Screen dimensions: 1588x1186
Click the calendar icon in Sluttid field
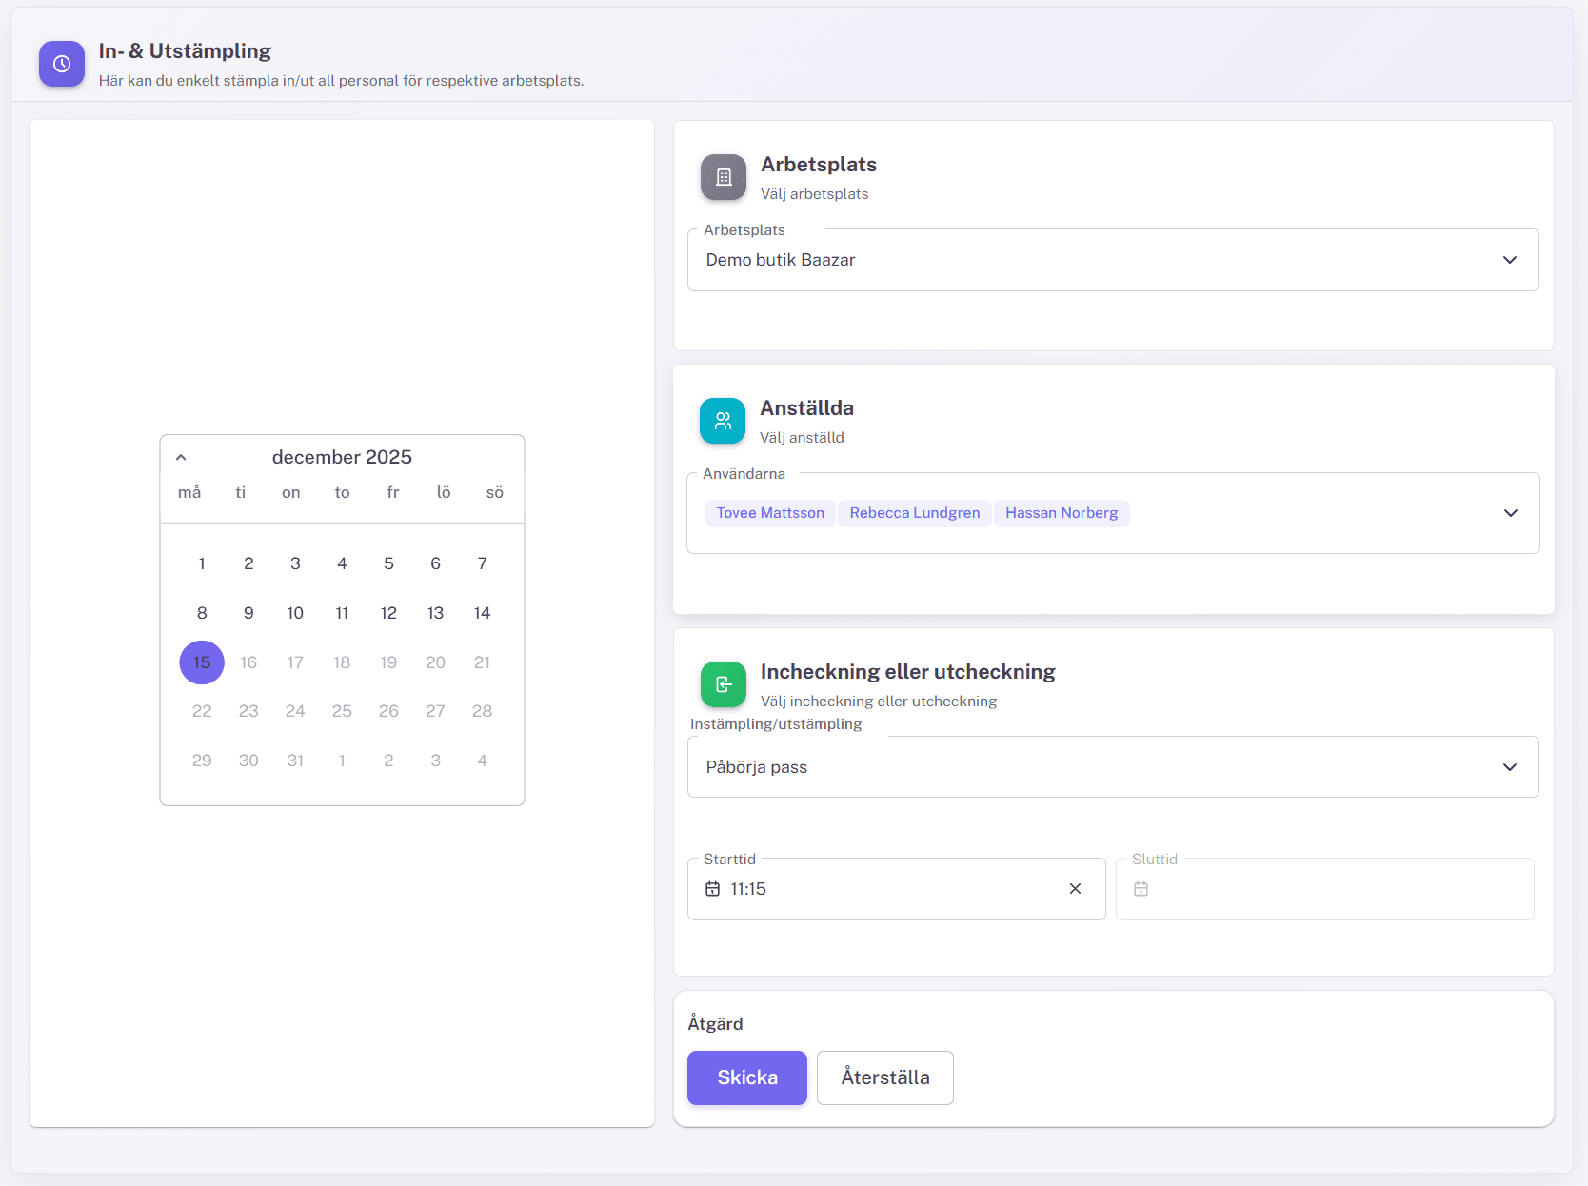pyautogui.click(x=1141, y=889)
